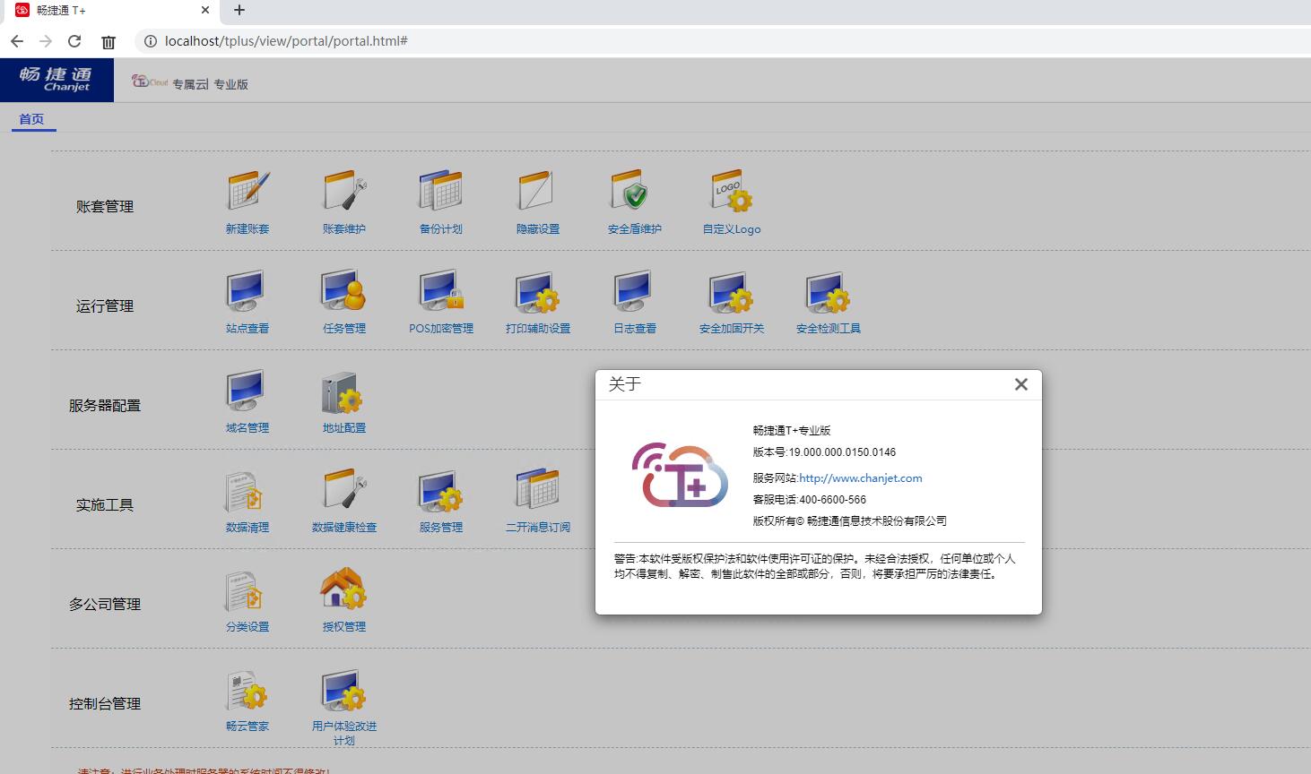Screen dimensions: 1311x774
Task: Open 账套维护 tool icon
Action: click(344, 191)
